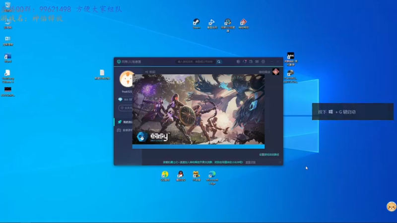397x223 pixels.
Task: Launch the Tencent QQ penguin shortcut
Action: coord(181,176)
